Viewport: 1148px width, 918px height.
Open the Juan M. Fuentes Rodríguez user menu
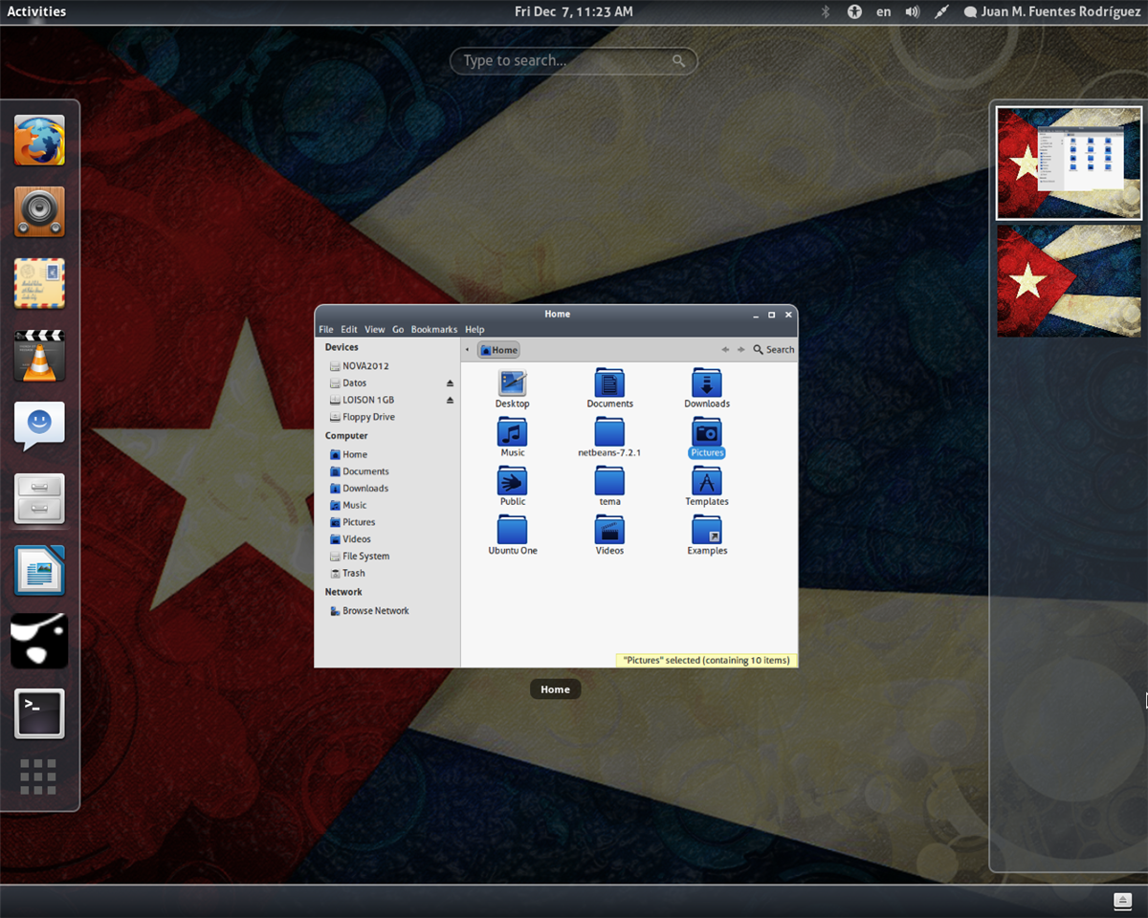click(1050, 11)
